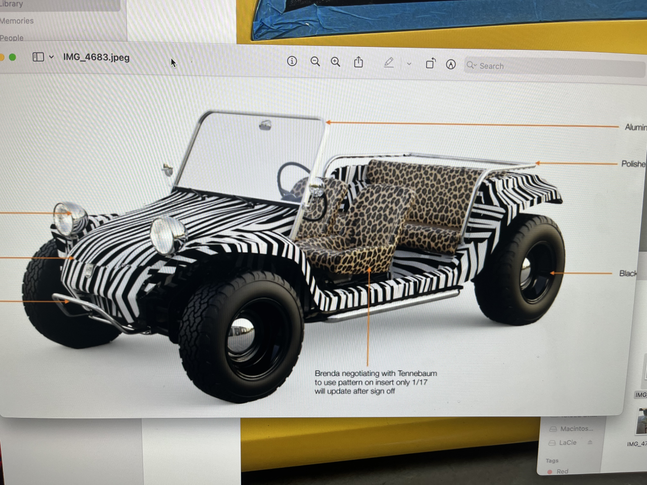Open the Share menu
The image size is (647, 485).
[x=358, y=62]
